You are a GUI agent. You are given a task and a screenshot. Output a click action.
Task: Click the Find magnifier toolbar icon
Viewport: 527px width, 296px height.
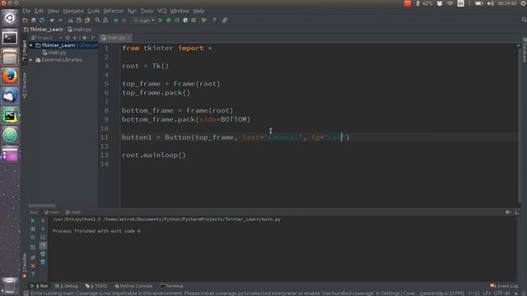tap(97, 20)
